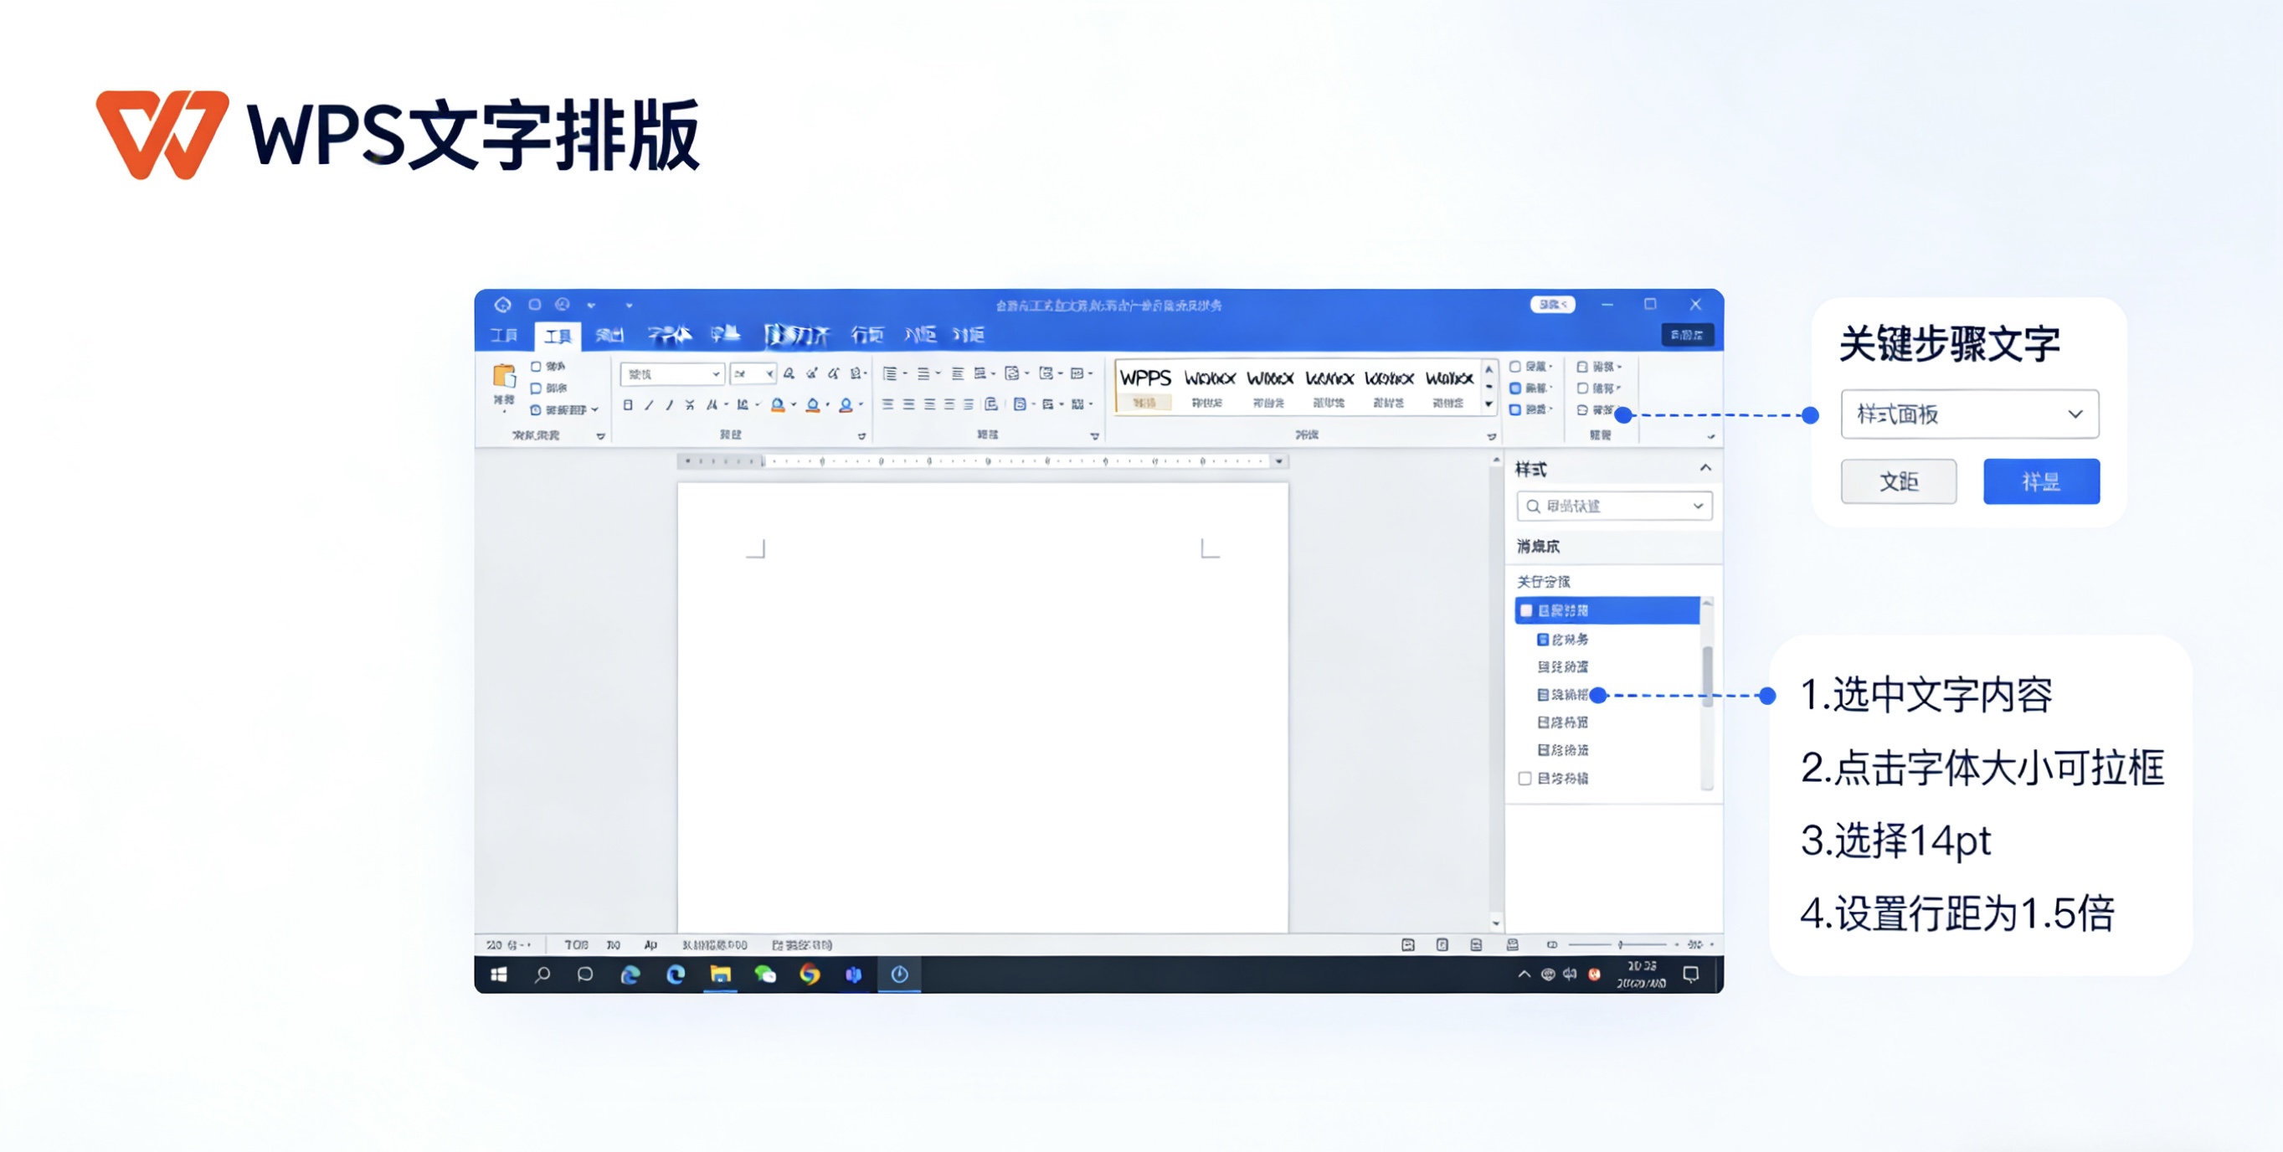Select the center alignment icon
Viewport: 2283px width, 1152px height.
click(x=908, y=406)
